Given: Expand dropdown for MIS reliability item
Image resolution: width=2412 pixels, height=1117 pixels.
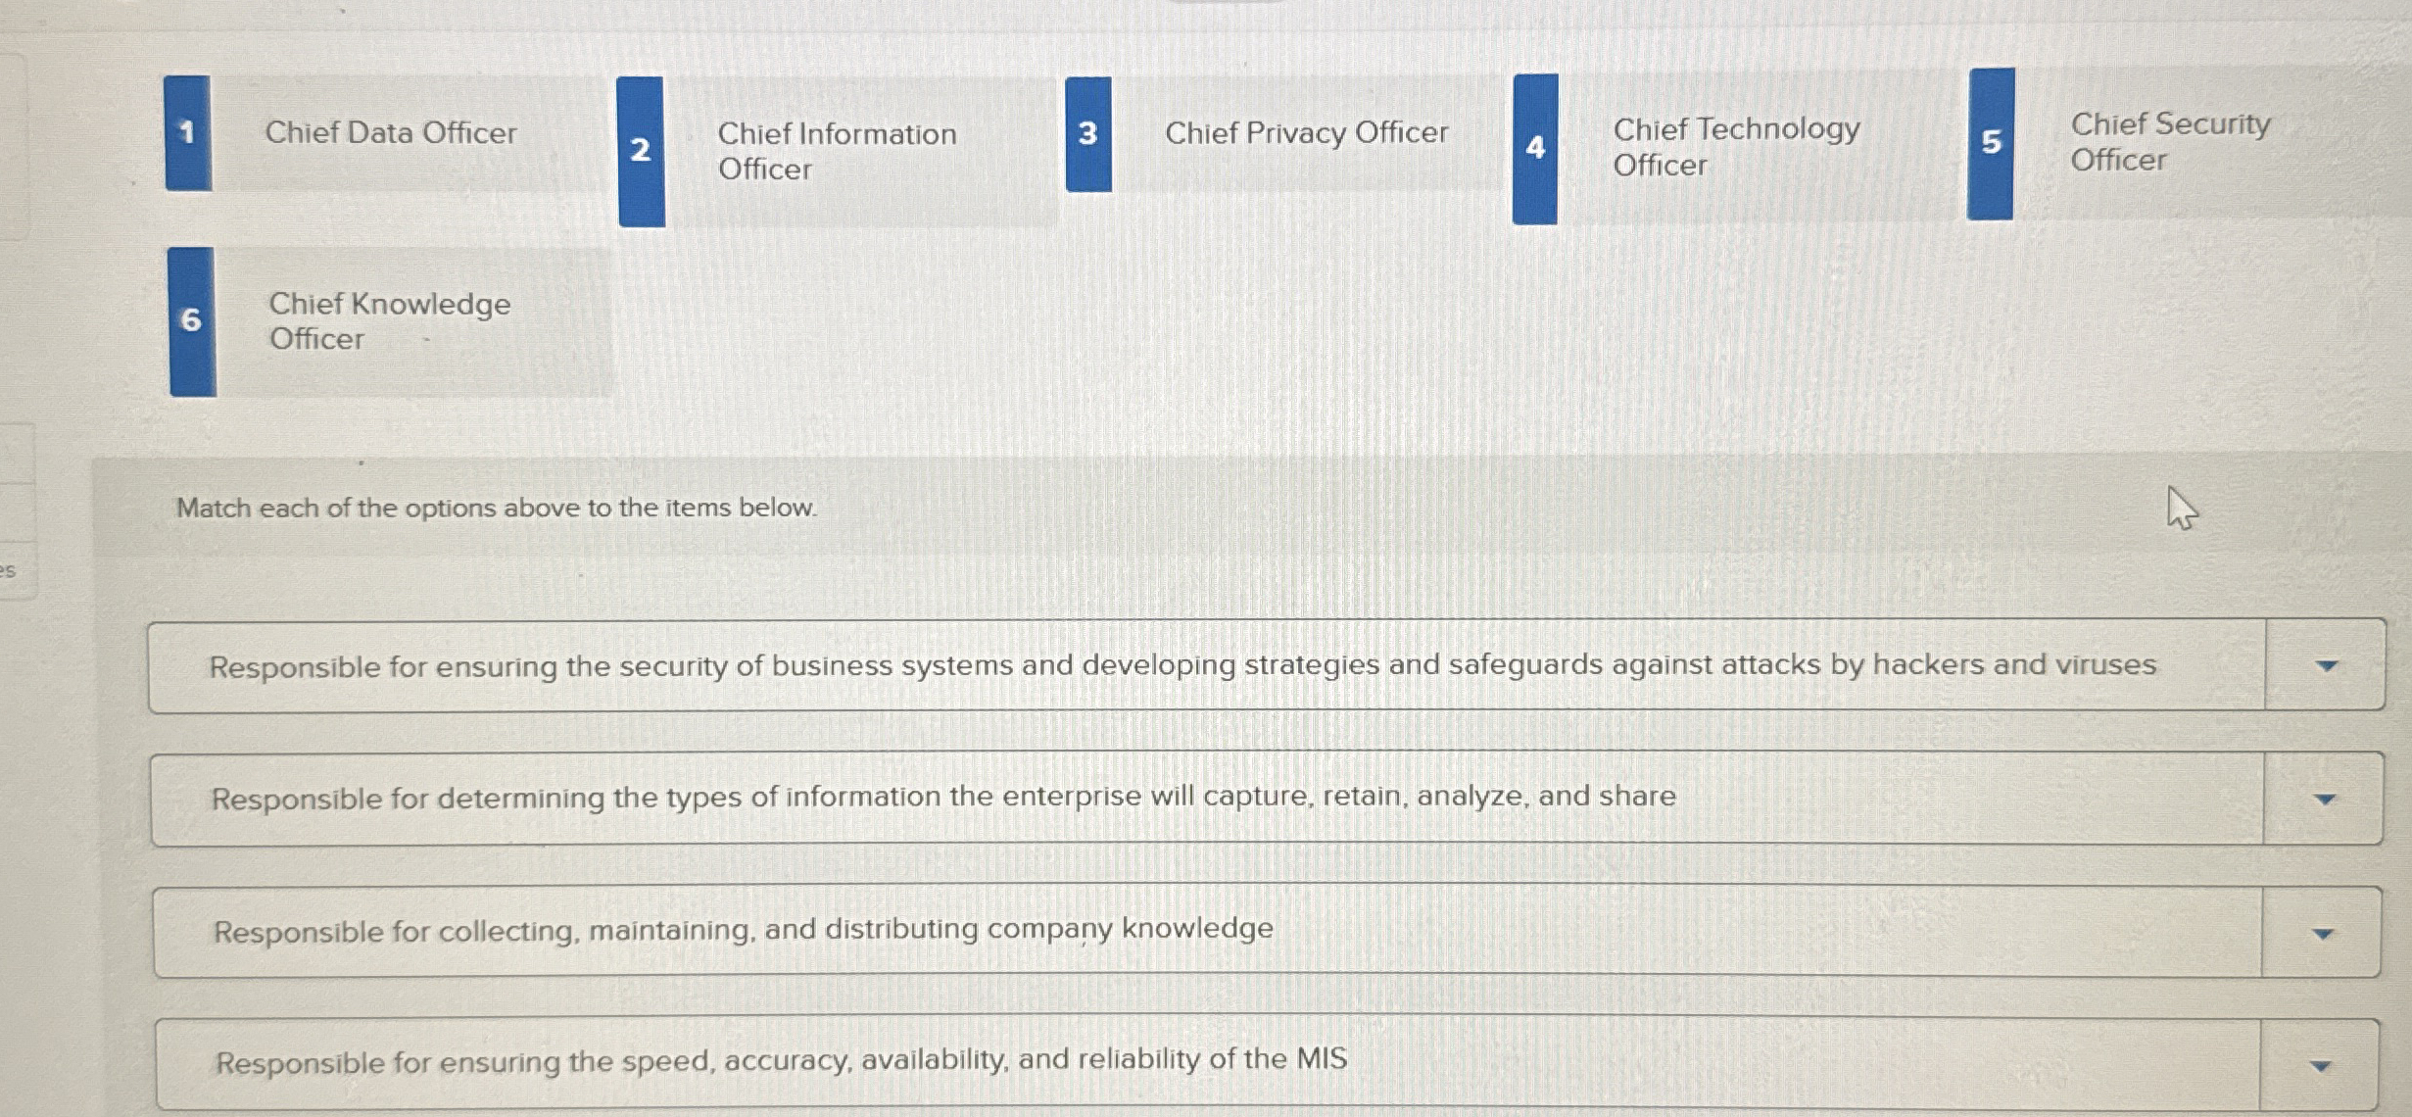Looking at the screenshot, I should point(2320,1066).
